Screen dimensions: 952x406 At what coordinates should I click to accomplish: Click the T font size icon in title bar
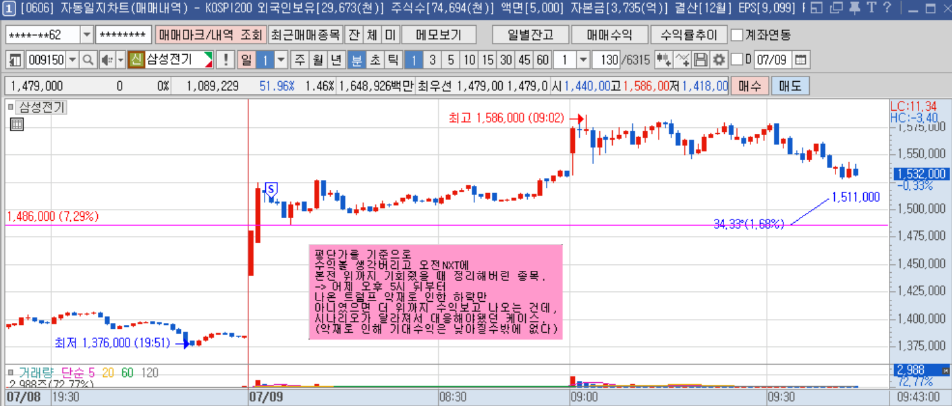(871, 8)
